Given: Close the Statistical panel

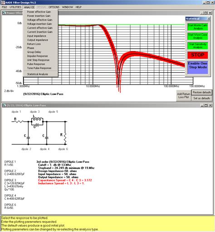Looking at the screenshot, I should [209, 19].
